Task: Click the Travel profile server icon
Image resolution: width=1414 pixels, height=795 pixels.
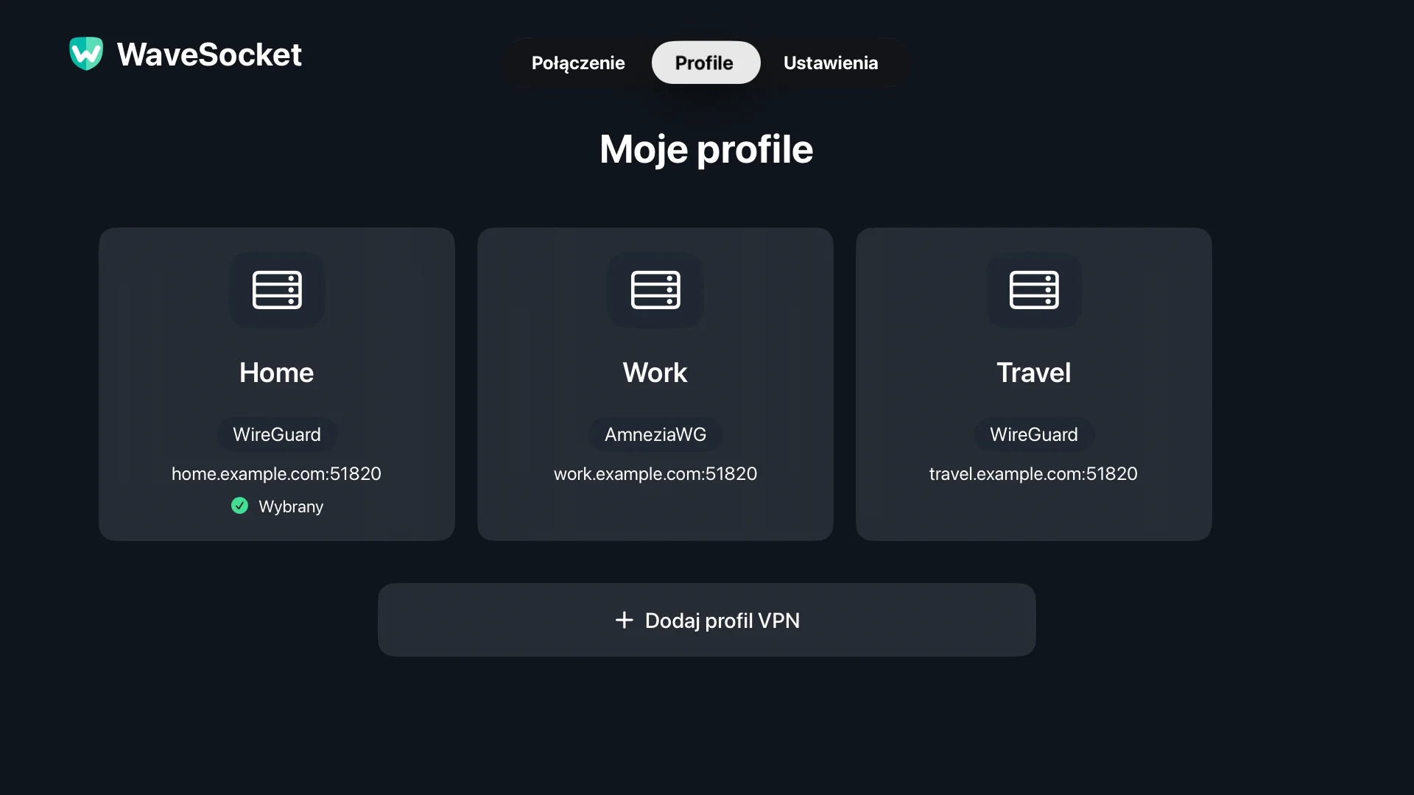Action: tap(1034, 290)
